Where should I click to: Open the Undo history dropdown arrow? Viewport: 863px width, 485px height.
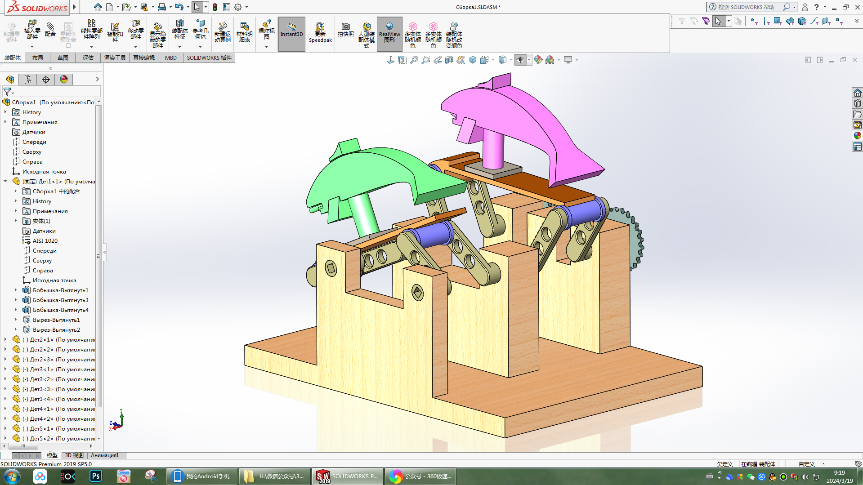[188, 7]
